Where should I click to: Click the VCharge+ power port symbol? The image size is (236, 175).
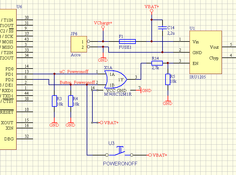(x=103, y=27)
